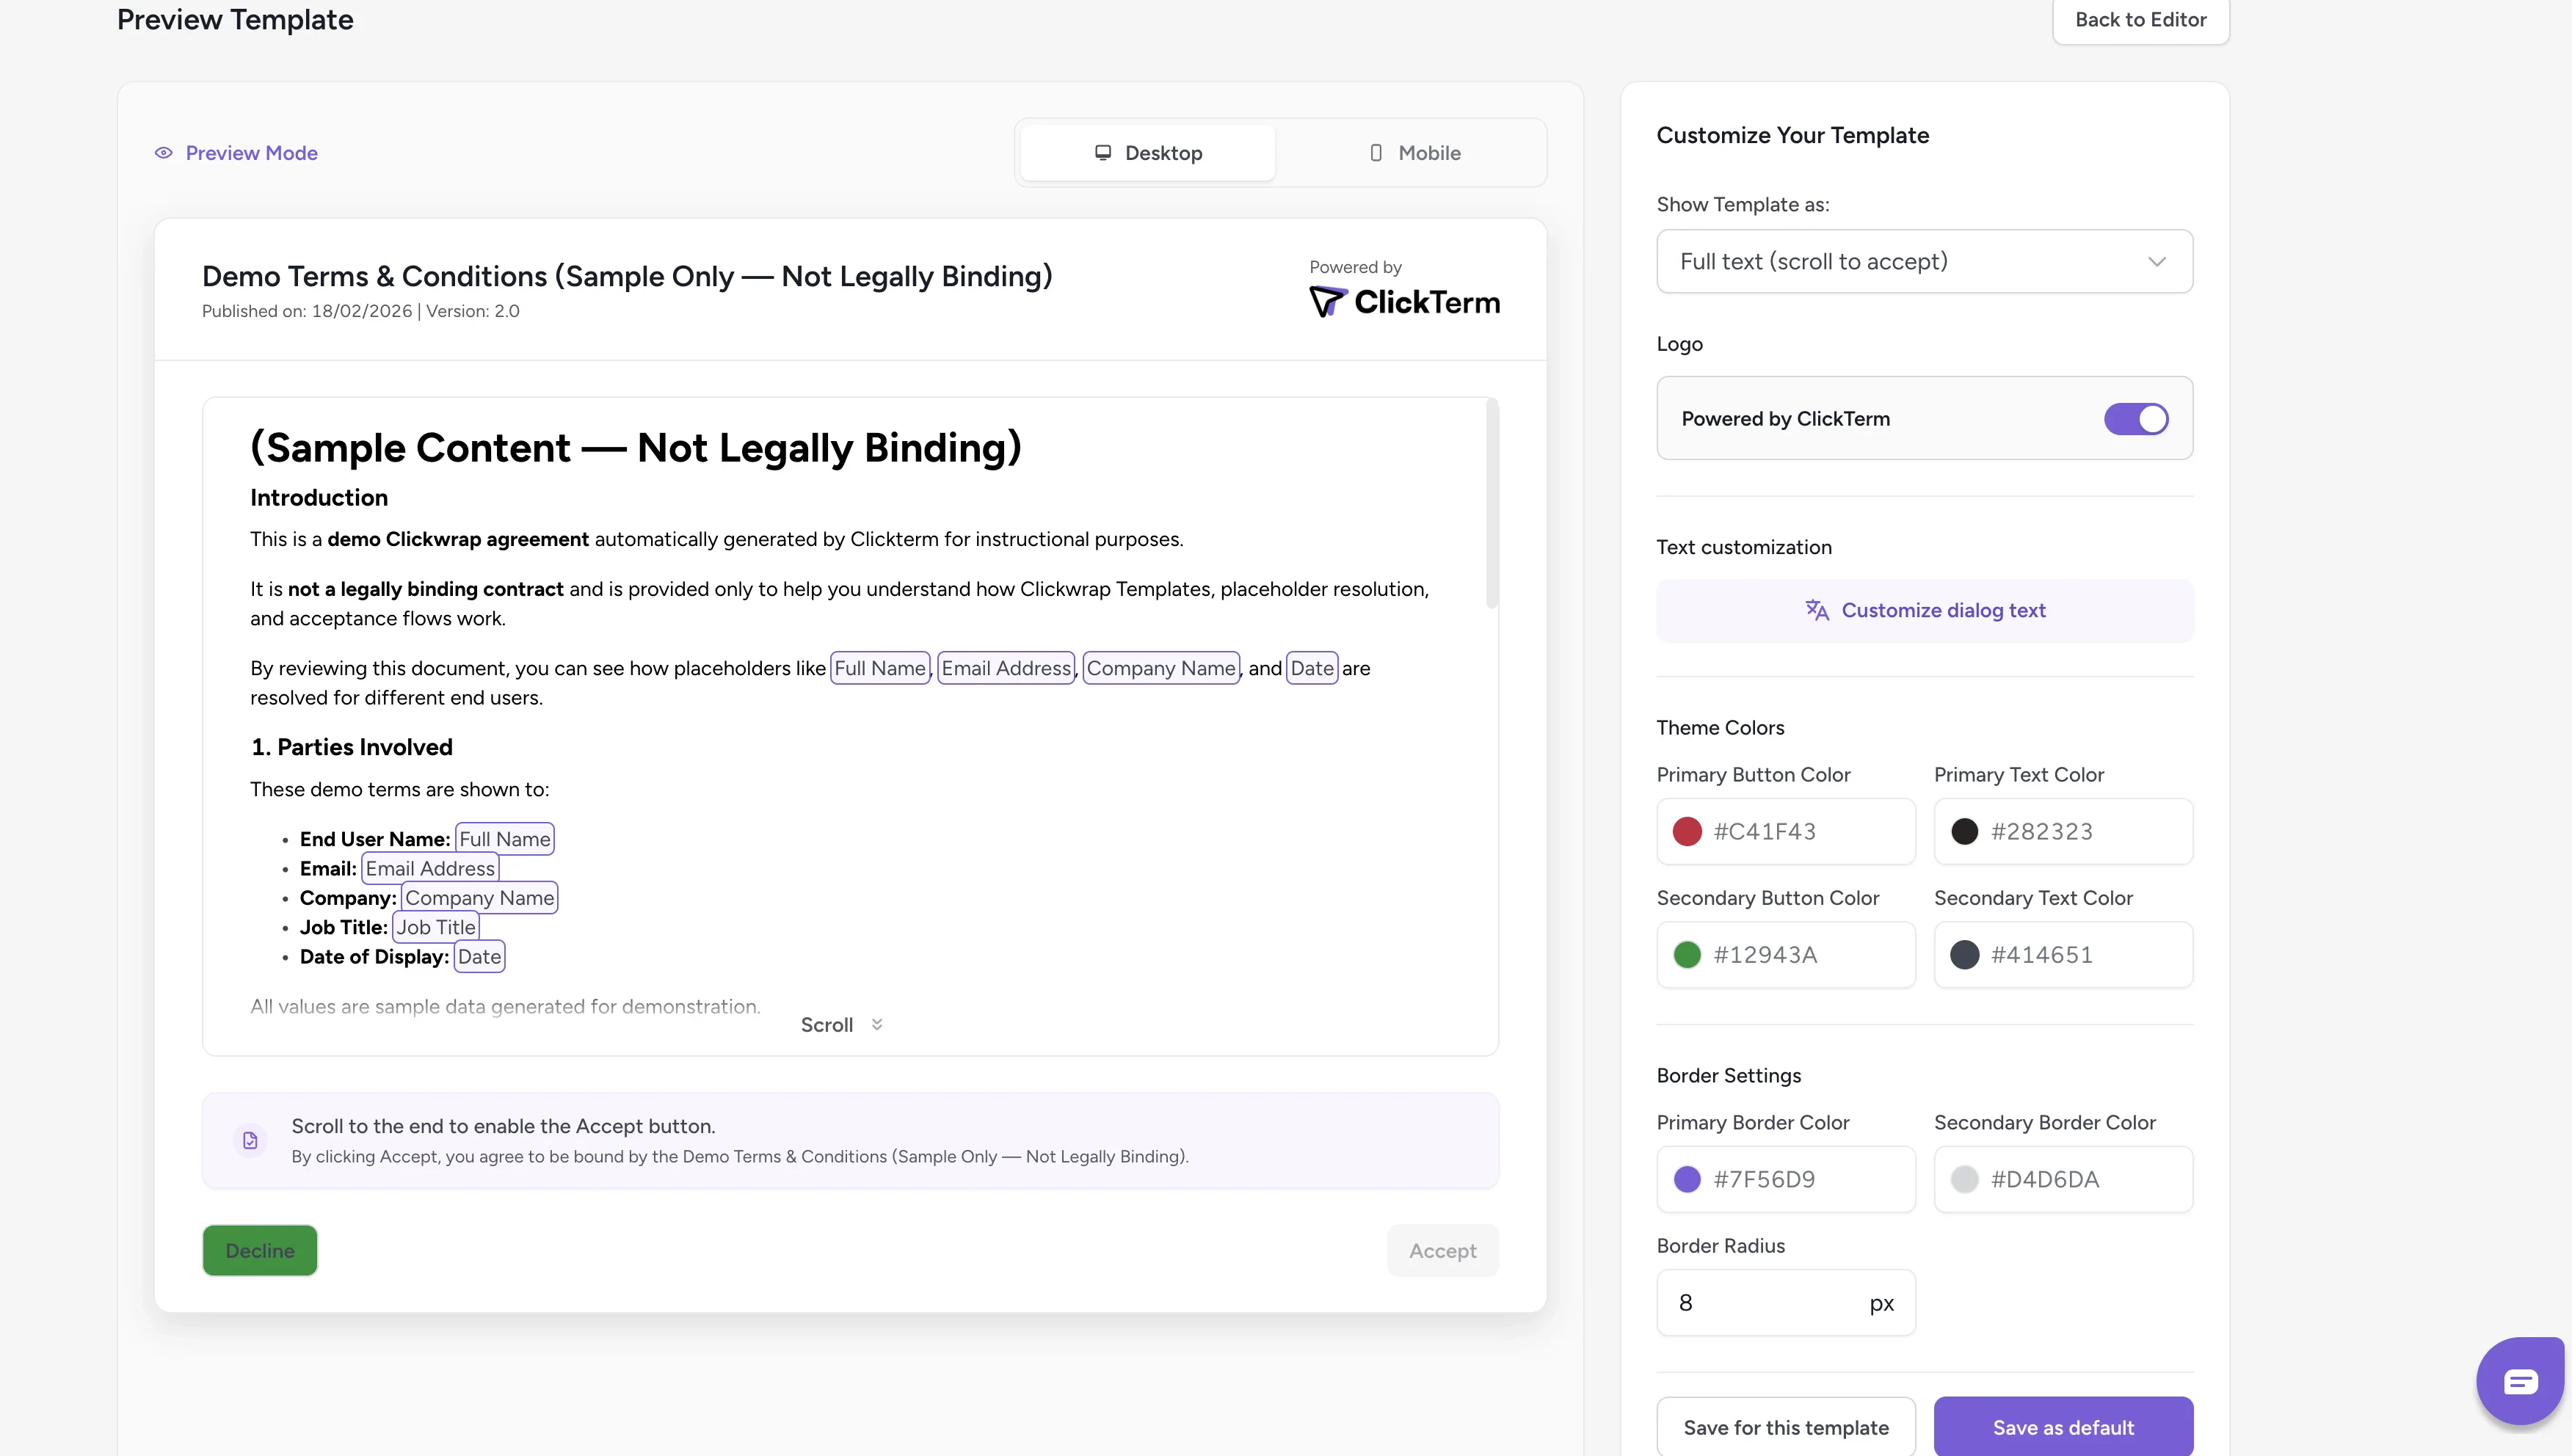Open the Secondary Button Color green swatch
Image resolution: width=2572 pixels, height=1456 pixels.
[1687, 955]
